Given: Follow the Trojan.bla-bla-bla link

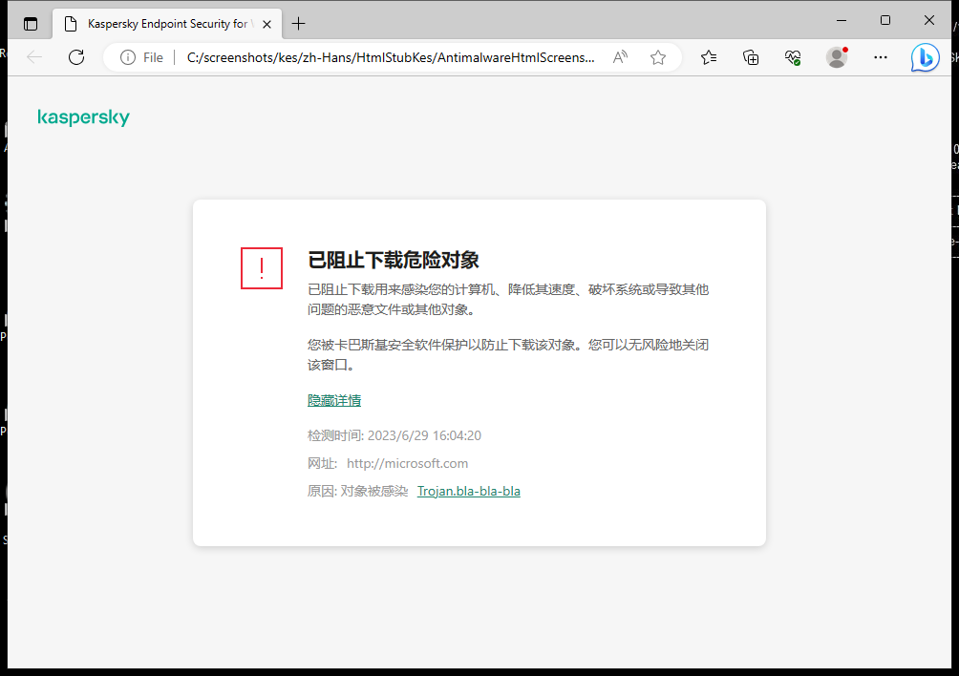Looking at the screenshot, I should 469,490.
